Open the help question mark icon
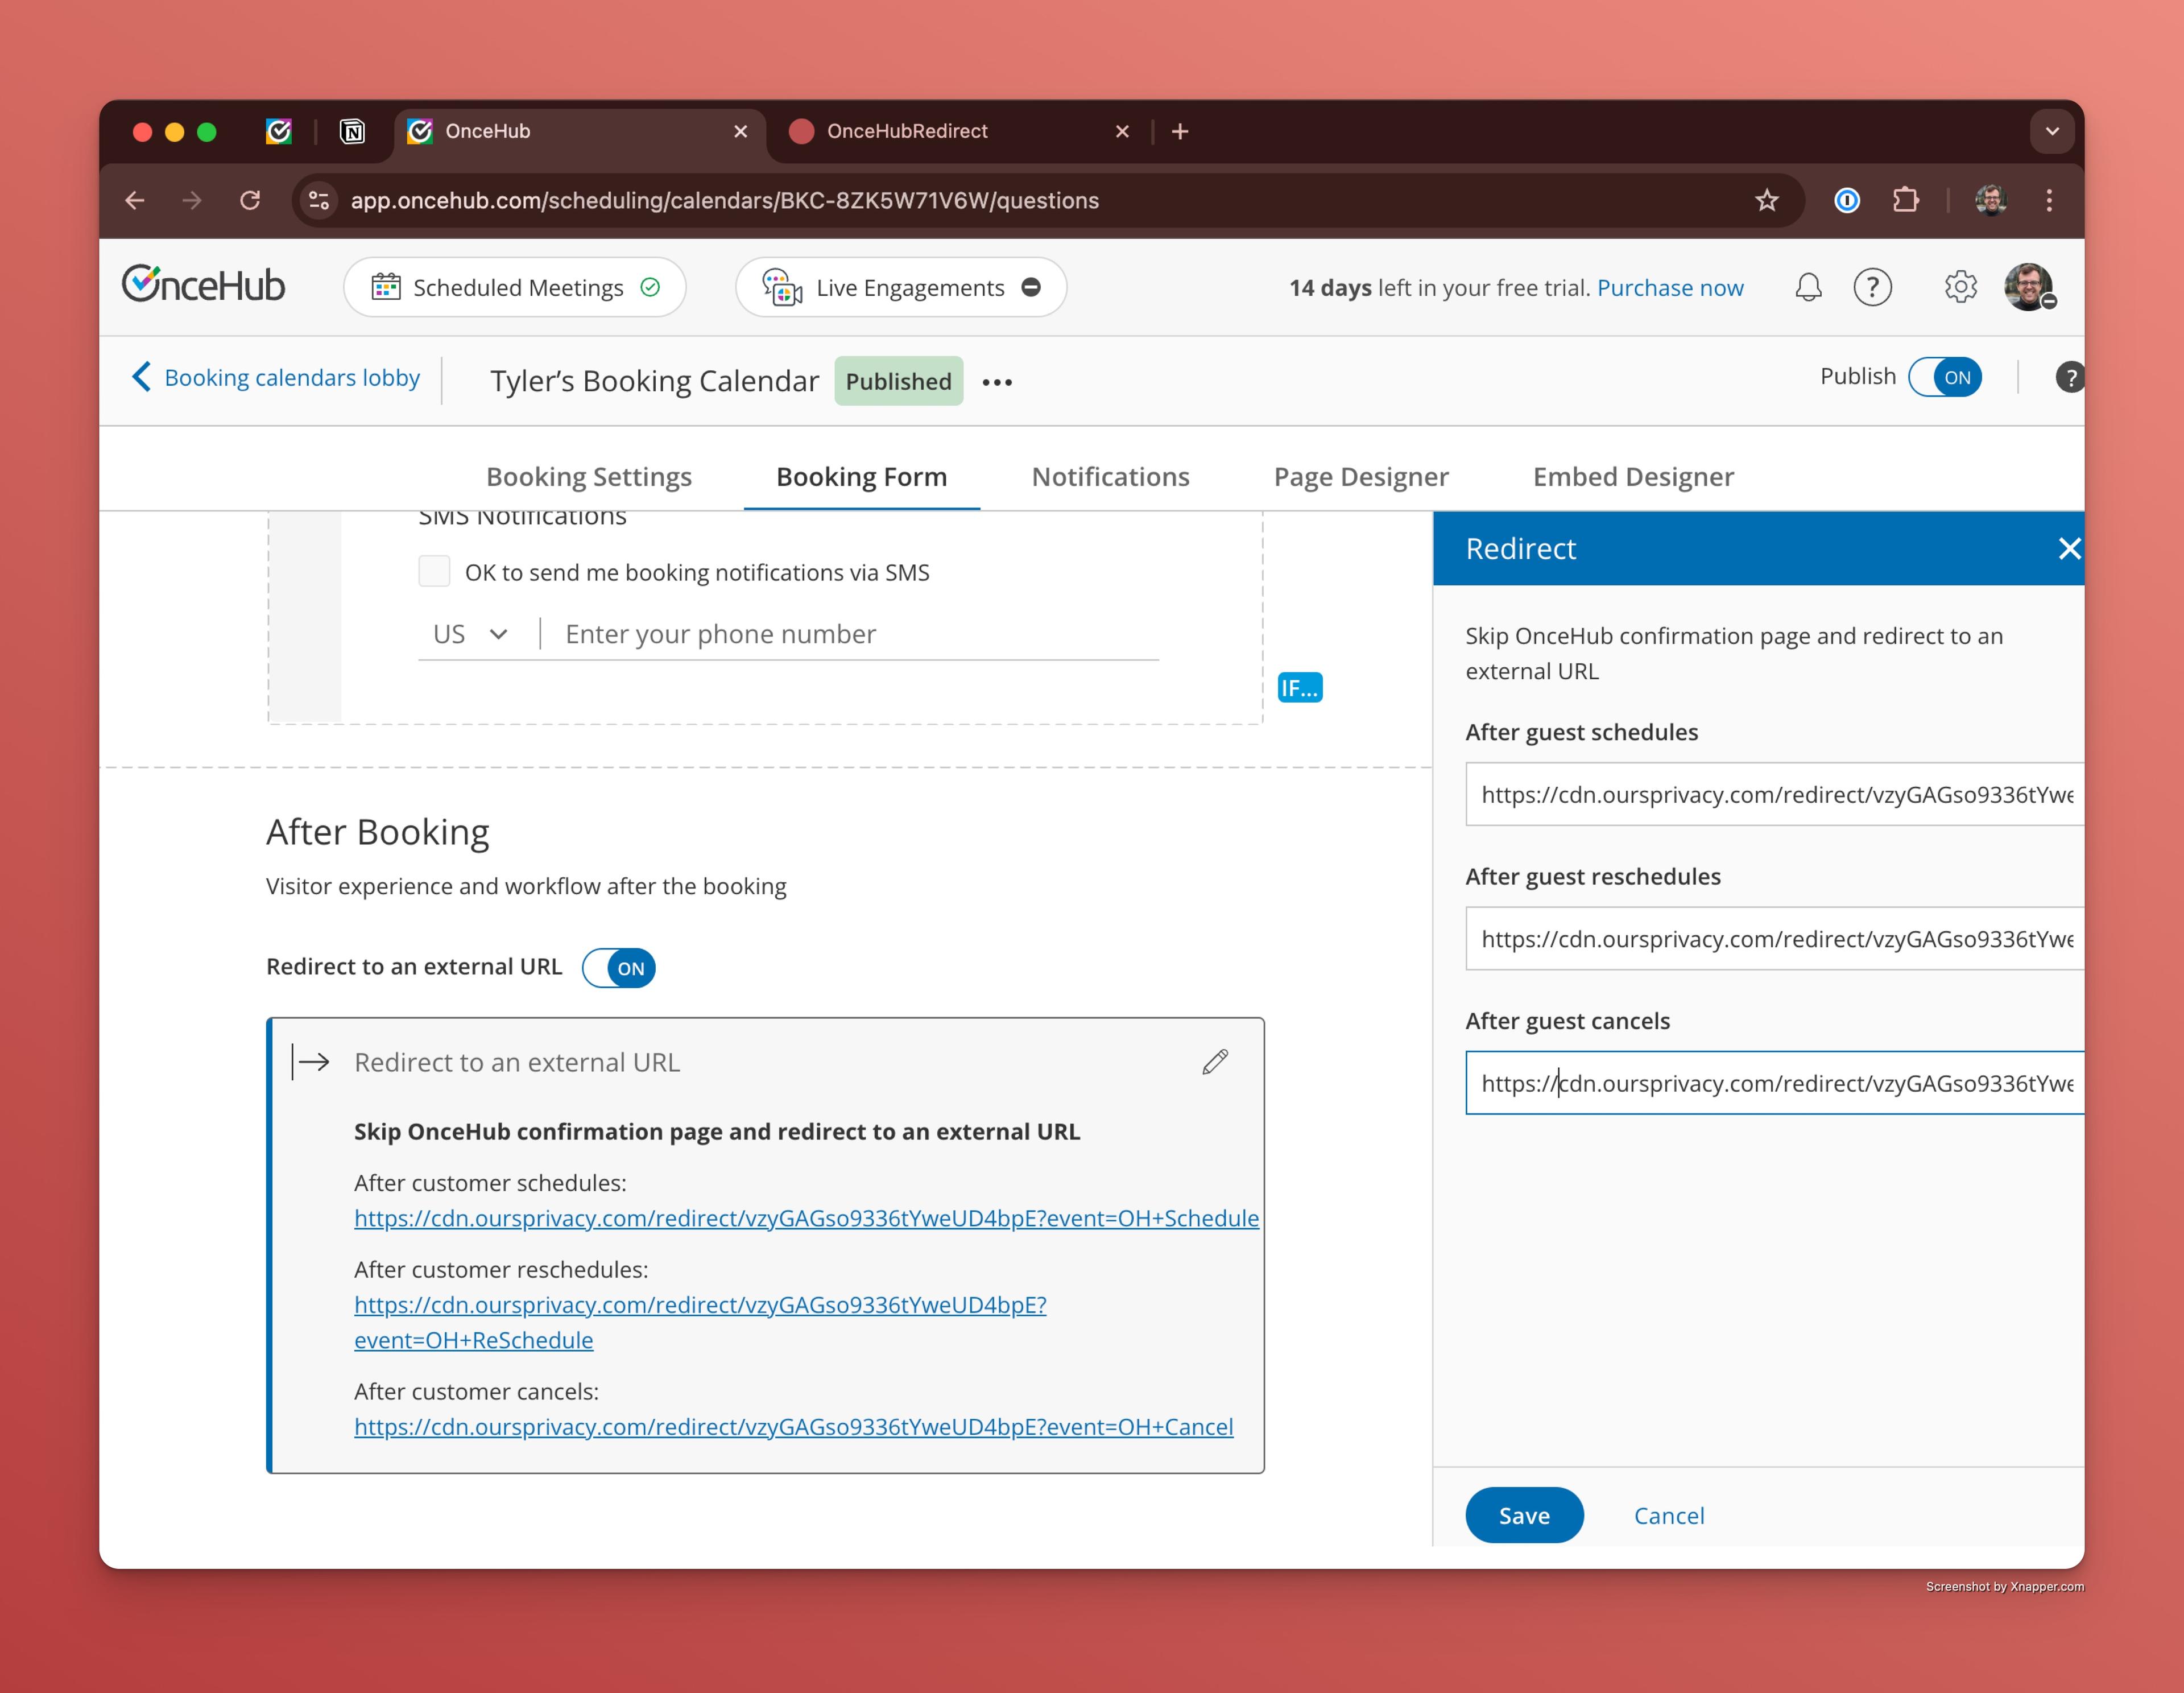This screenshot has height=1693, width=2184. (1872, 288)
